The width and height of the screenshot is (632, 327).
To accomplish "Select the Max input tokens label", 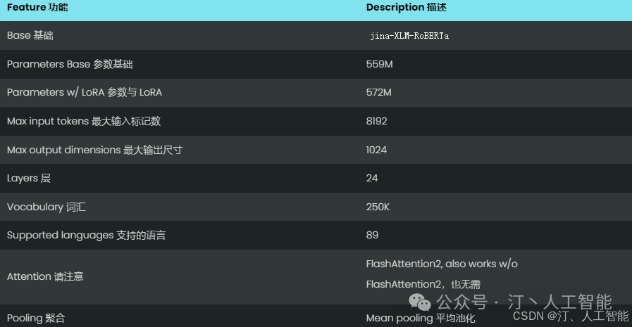I will (84, 121).
